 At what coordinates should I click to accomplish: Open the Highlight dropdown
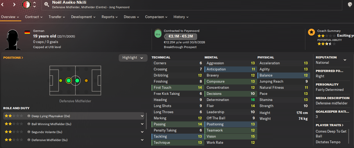tap(133, 58)
